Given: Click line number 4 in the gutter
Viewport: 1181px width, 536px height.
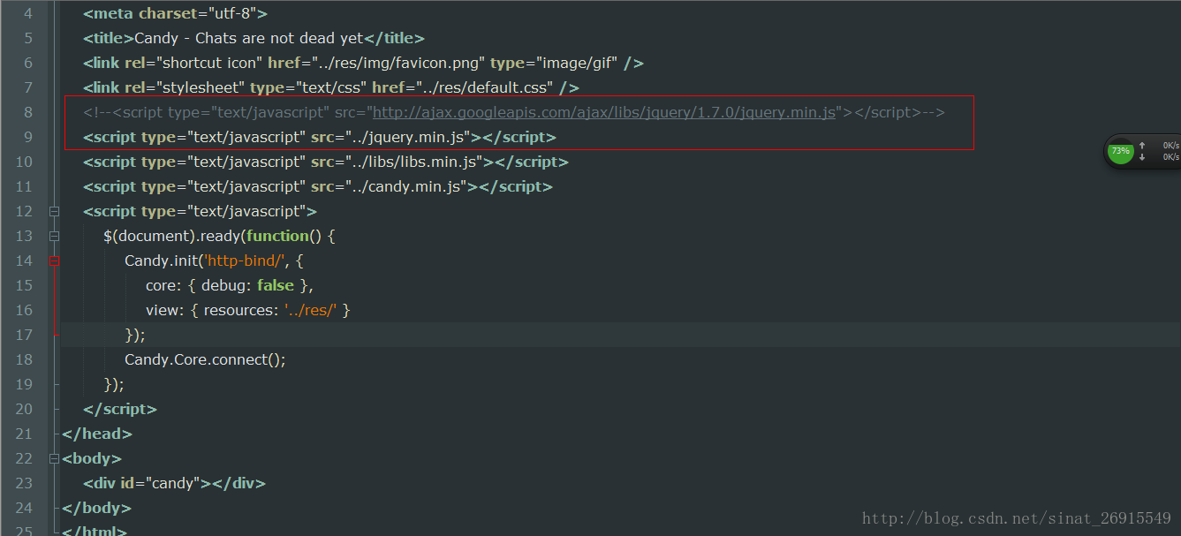Looking at the screenshot, I should [x=28, y=13].
